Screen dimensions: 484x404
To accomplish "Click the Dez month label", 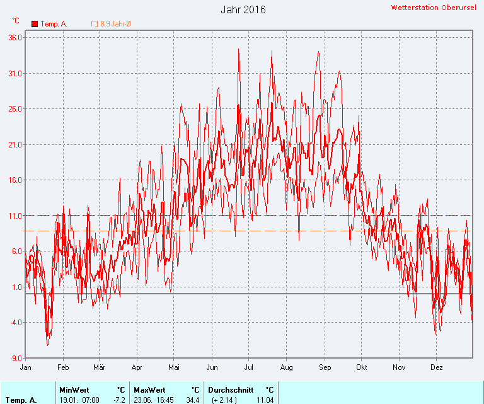I will pos(437,367).
